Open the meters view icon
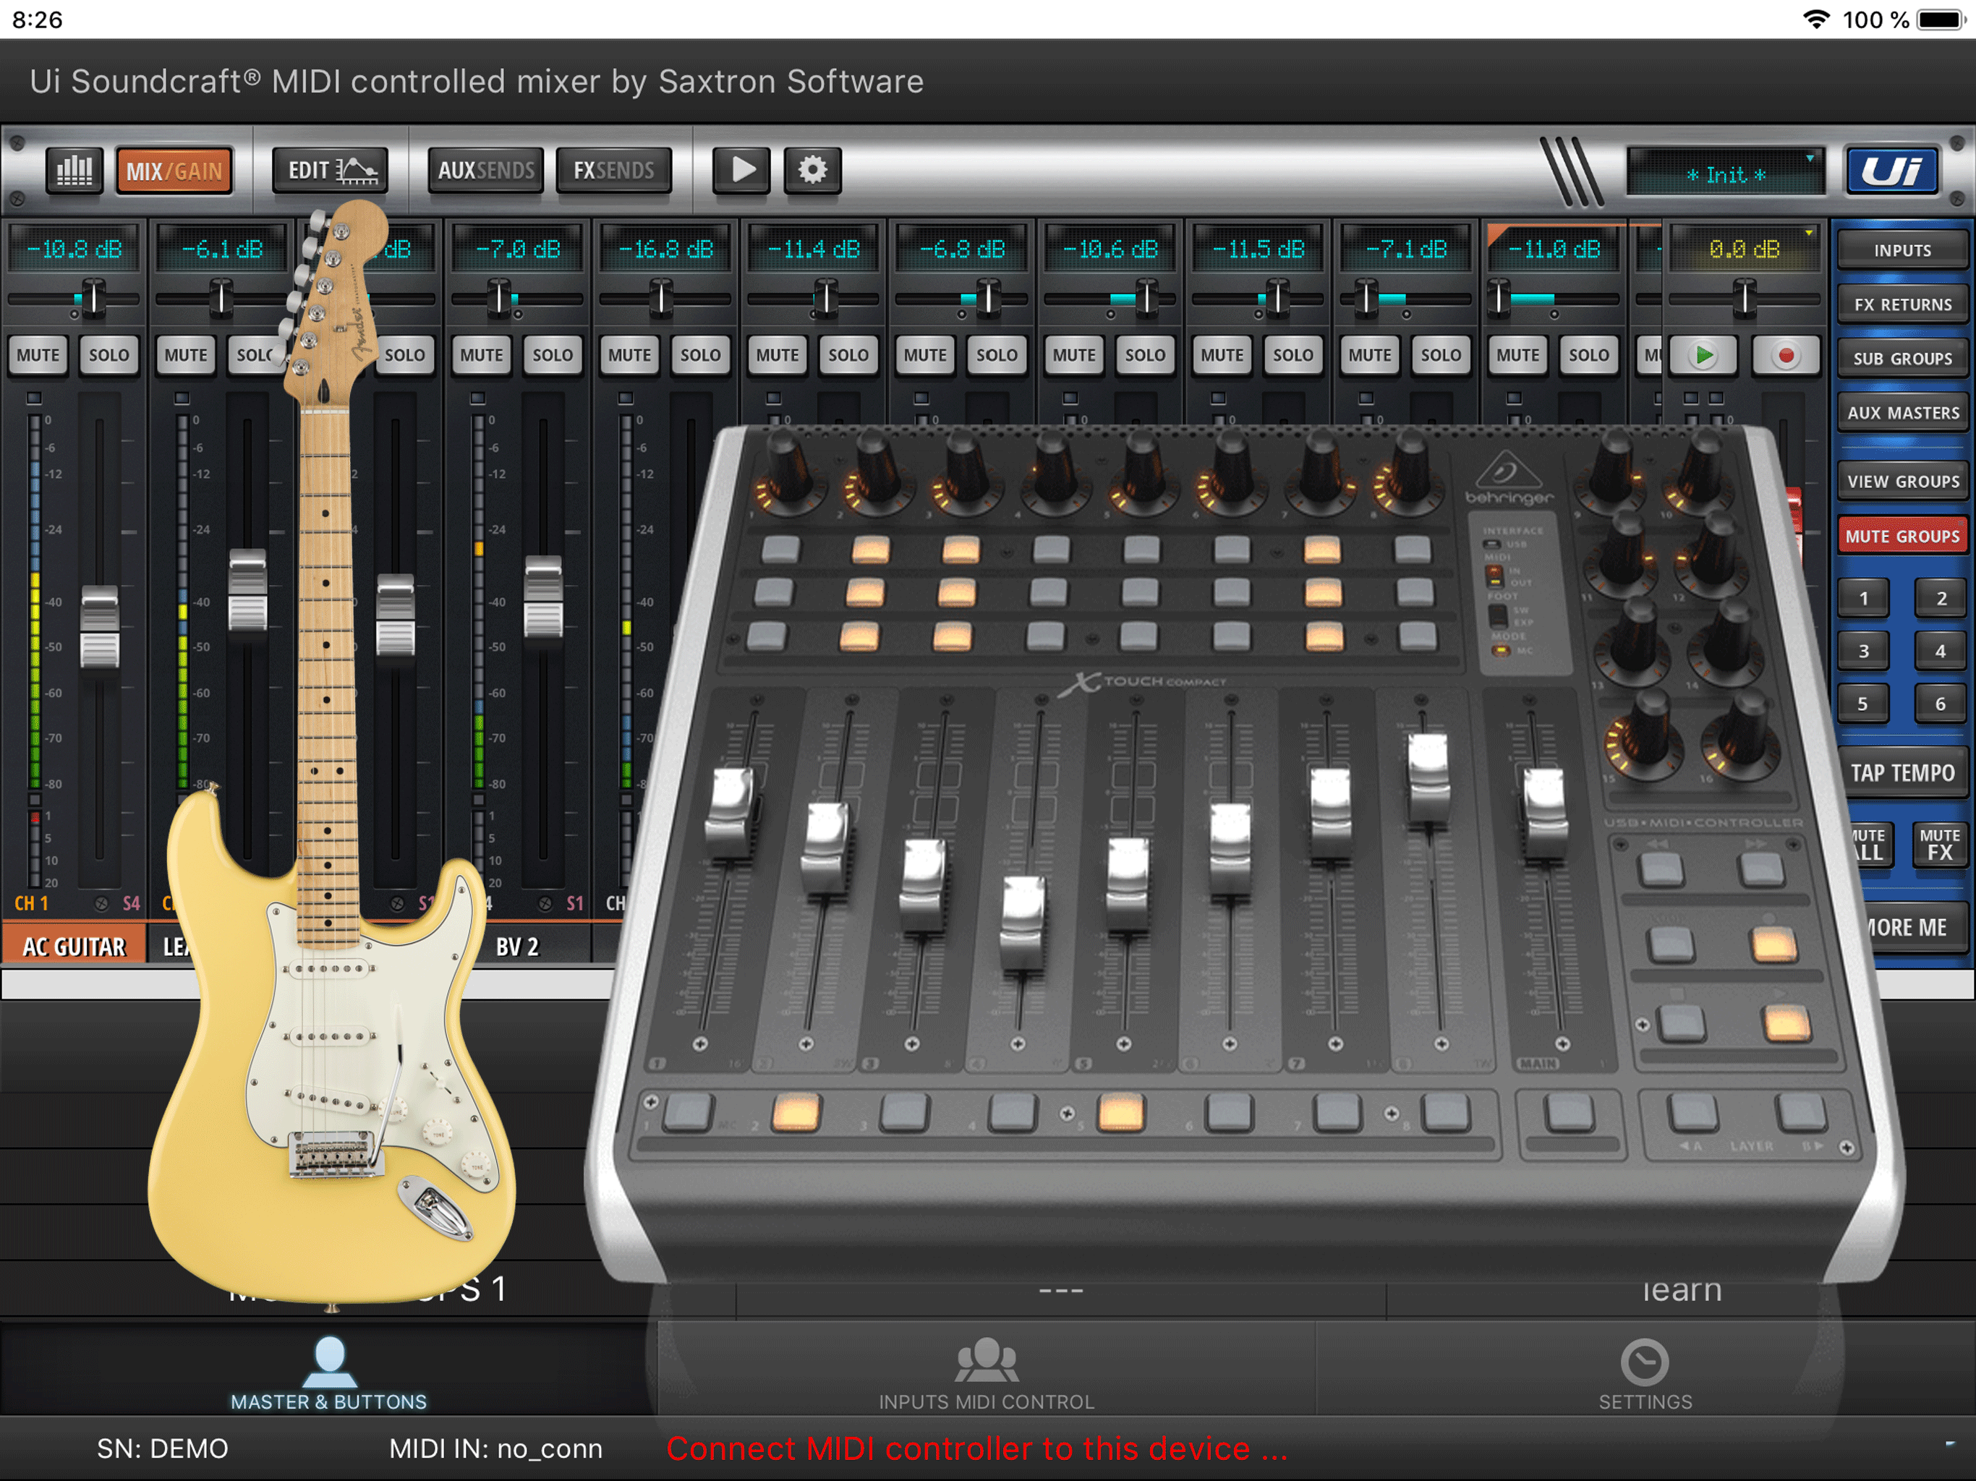 click(74, 170)
